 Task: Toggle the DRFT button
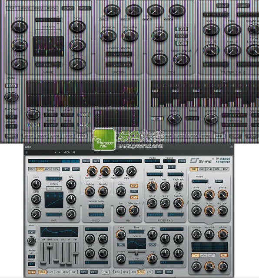32,272
